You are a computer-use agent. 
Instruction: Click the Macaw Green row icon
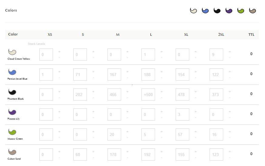click(12, 132)
